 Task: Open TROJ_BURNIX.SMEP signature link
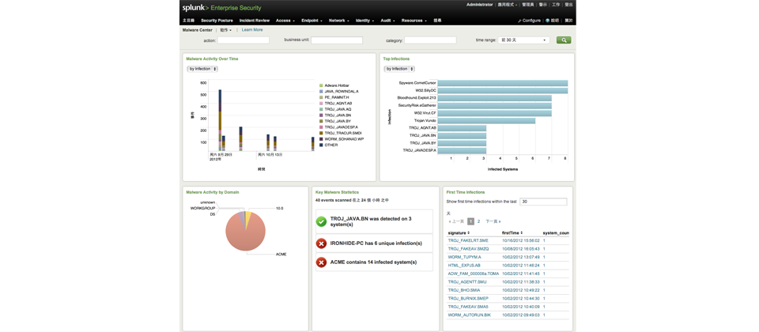[x=469, y=298]
